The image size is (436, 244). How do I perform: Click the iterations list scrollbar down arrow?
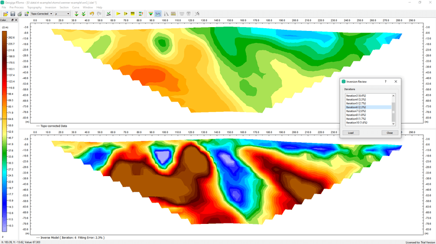pos(393,123)
